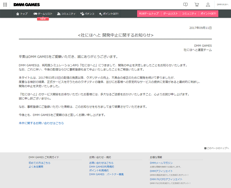The image size is (231, 188).
Task: Open DMM GAMES利用規約 link
Action: (x=102, y=167)
